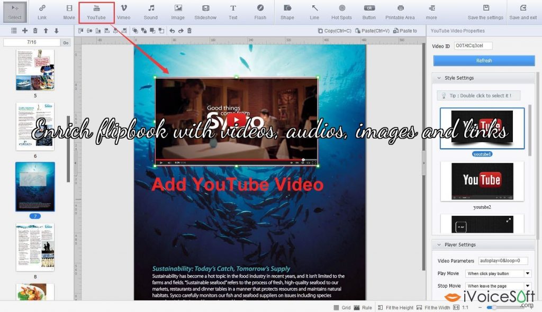Click Save and exit
Image resolution: width=542 pixels, height=312 pixels.
pyautogui.click(x=523, y=12)
